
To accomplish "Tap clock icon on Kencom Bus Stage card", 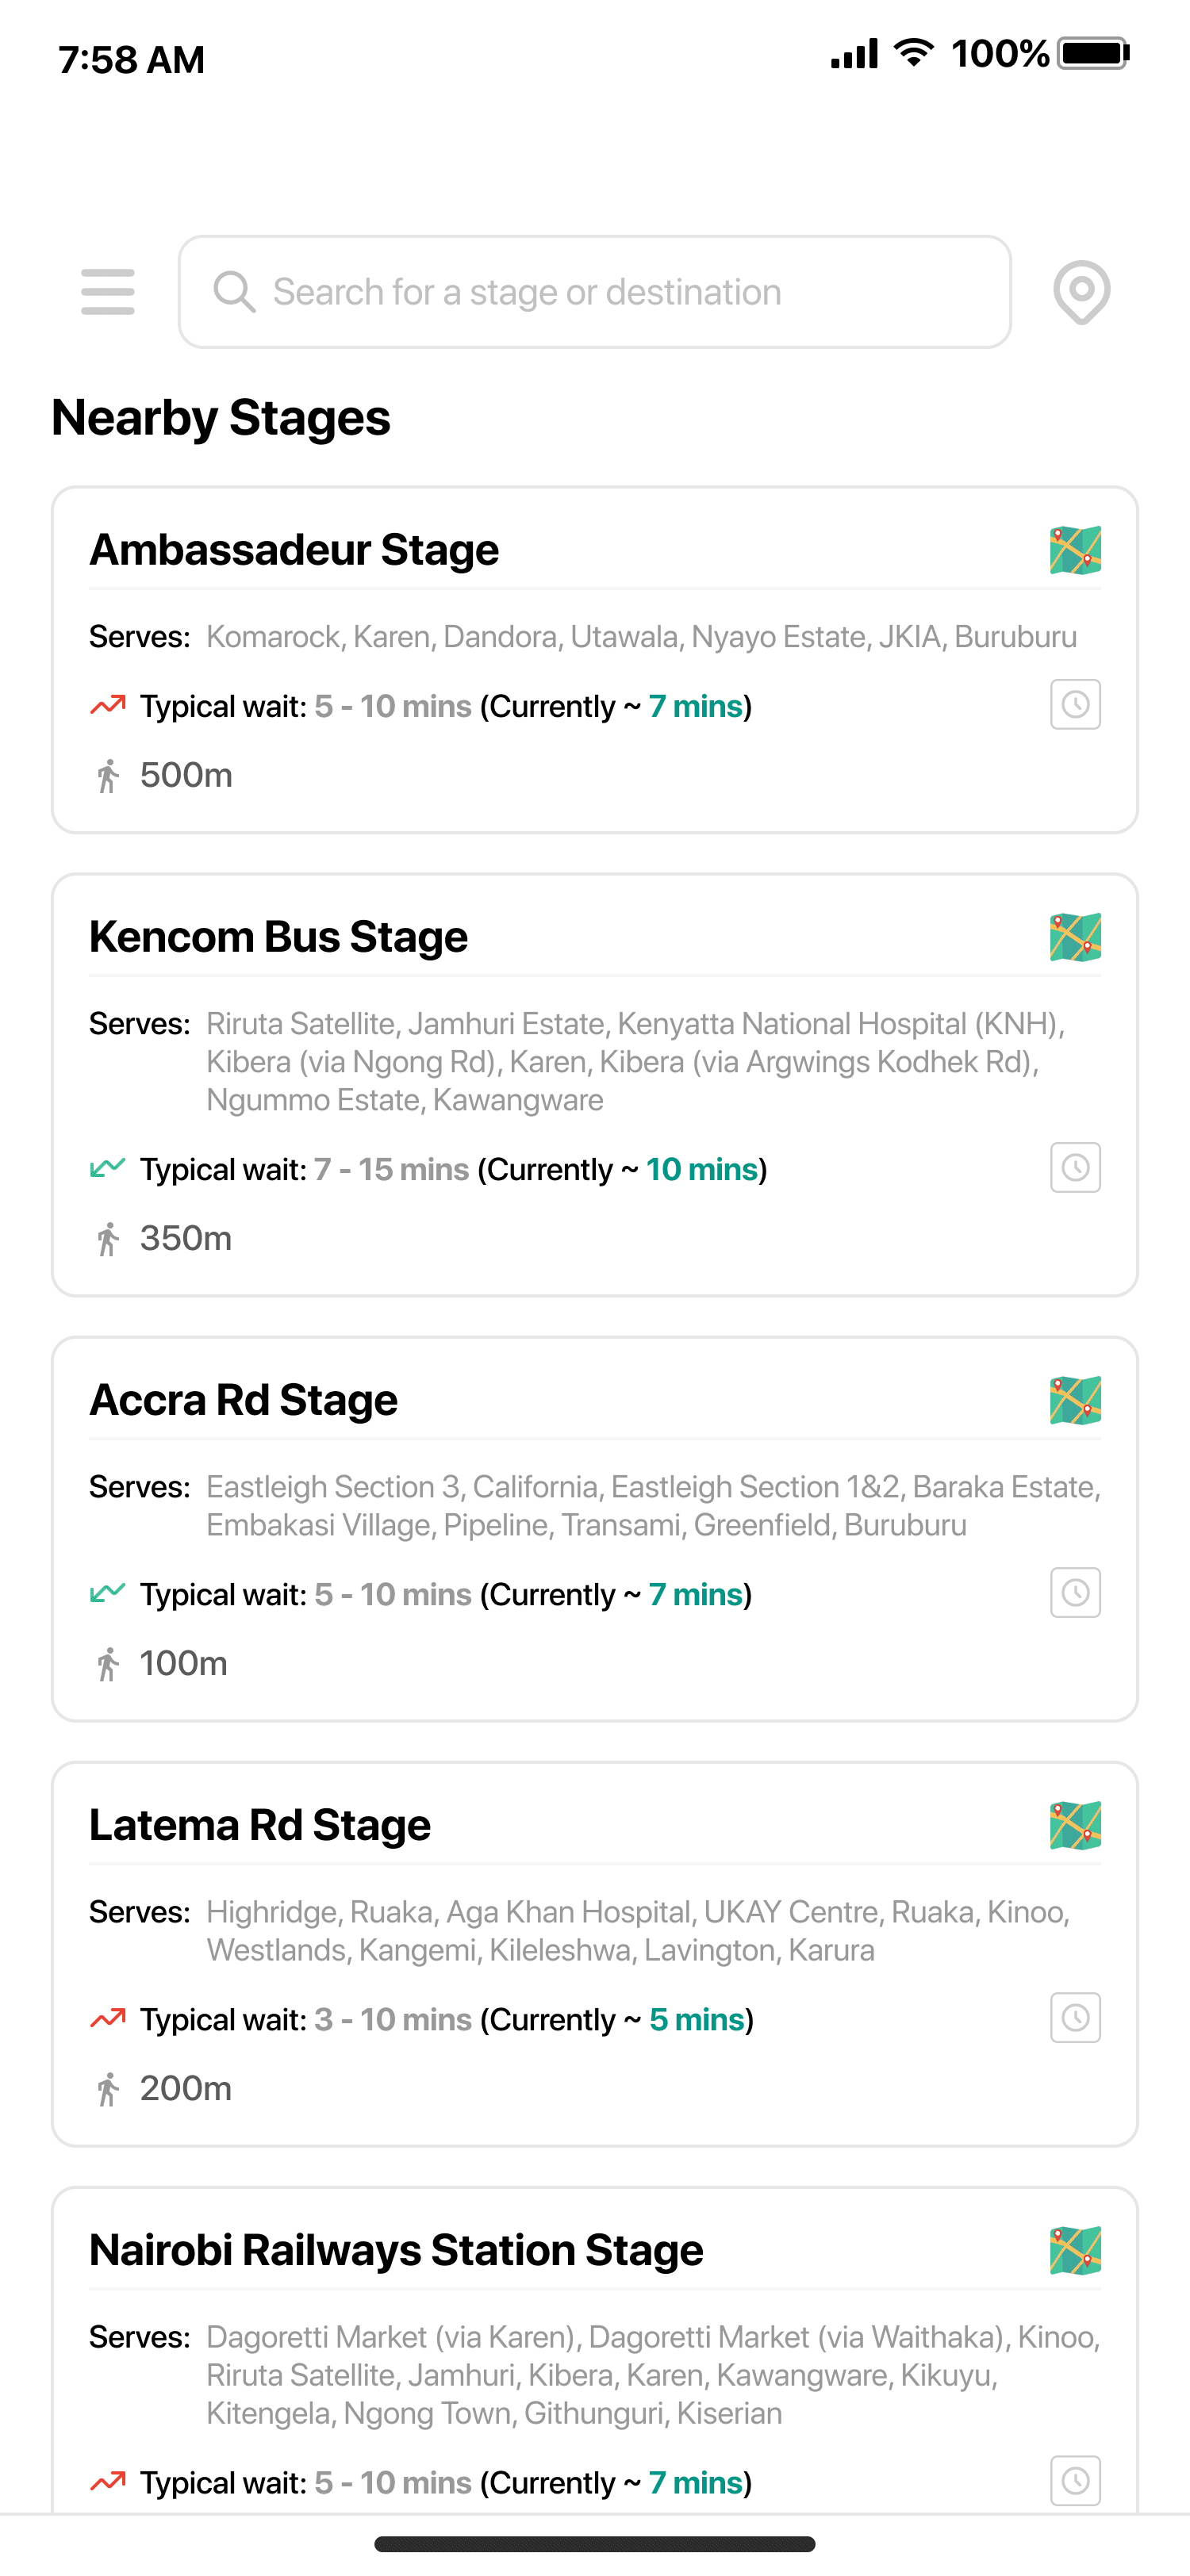I will coord(1075,1168).
